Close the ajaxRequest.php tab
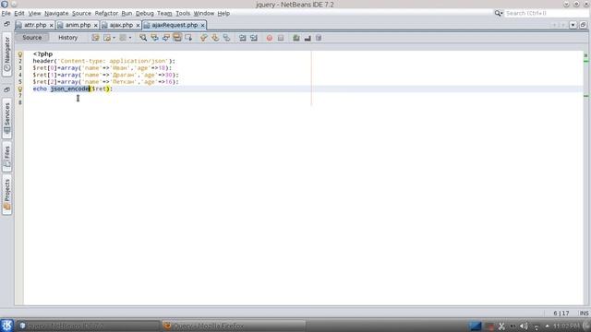The height and width of the screenshot is (332, 591). click(202, 25)
